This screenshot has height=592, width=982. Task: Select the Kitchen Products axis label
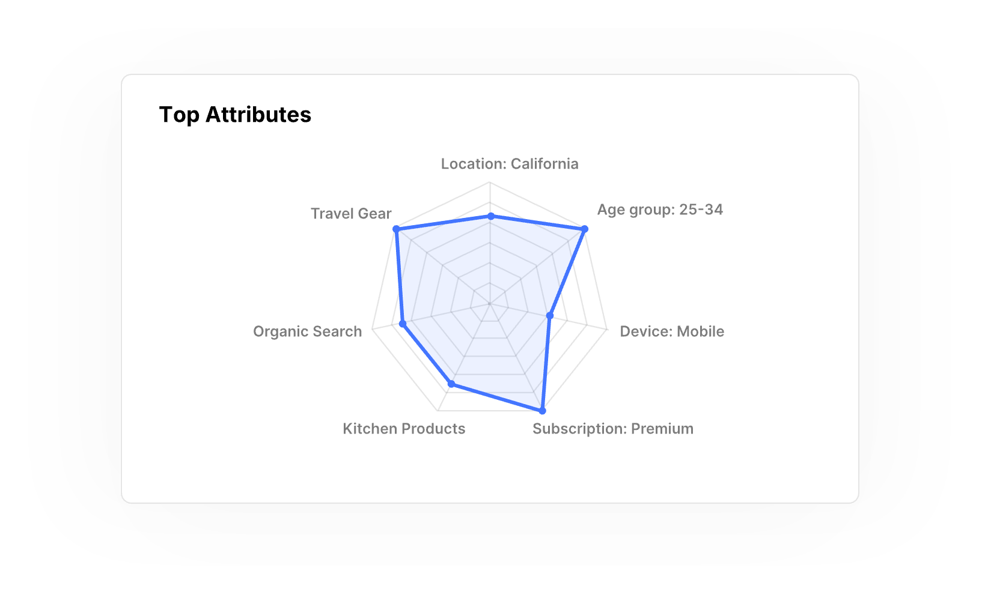coord(404,429)
